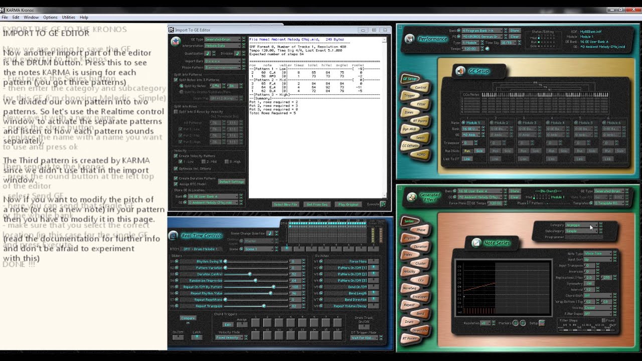This screenshot has width=642, height=361.
Task: Toggle Optimize Vel. Offsets checkbox
Action: 176,168
